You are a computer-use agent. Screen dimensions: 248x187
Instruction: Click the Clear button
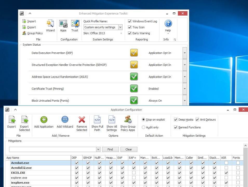click(129, 149)
